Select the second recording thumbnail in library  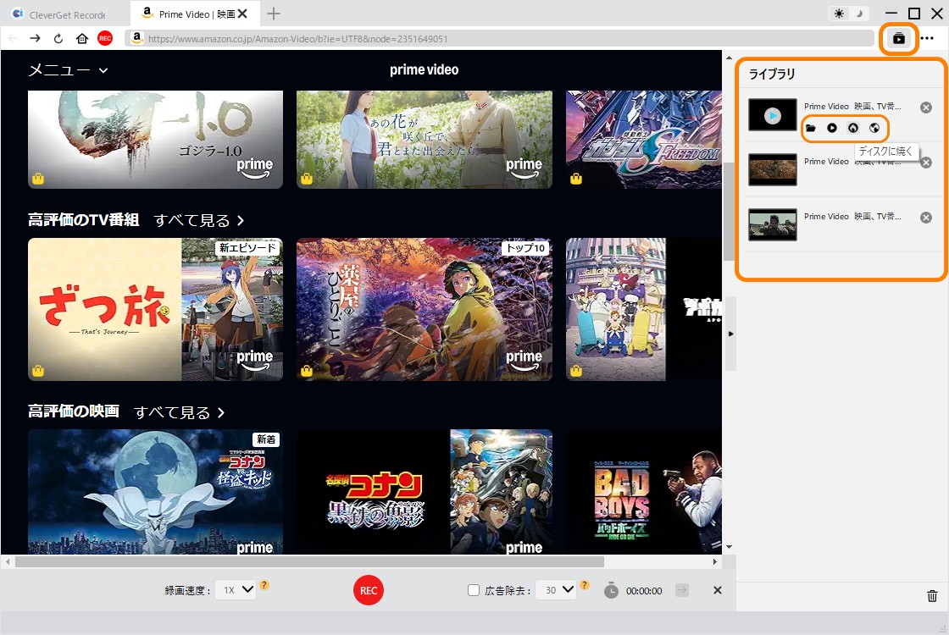click(x=772, y=169)
